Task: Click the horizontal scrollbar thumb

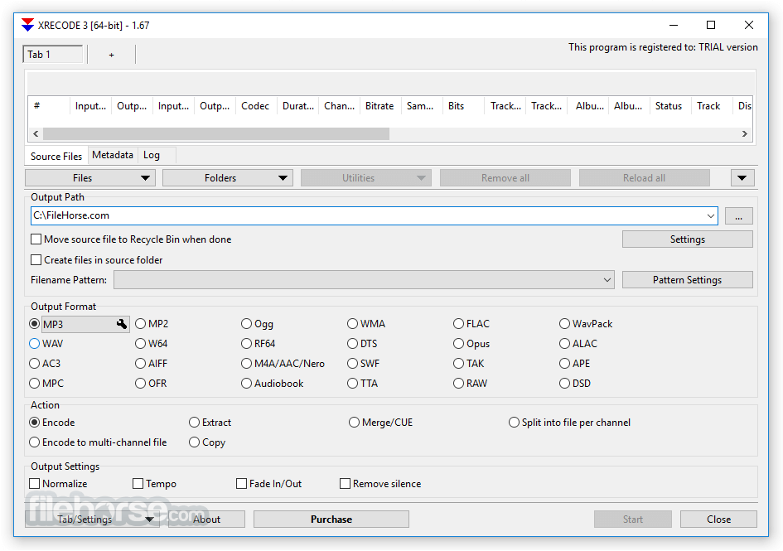Action: click(216, 134)
